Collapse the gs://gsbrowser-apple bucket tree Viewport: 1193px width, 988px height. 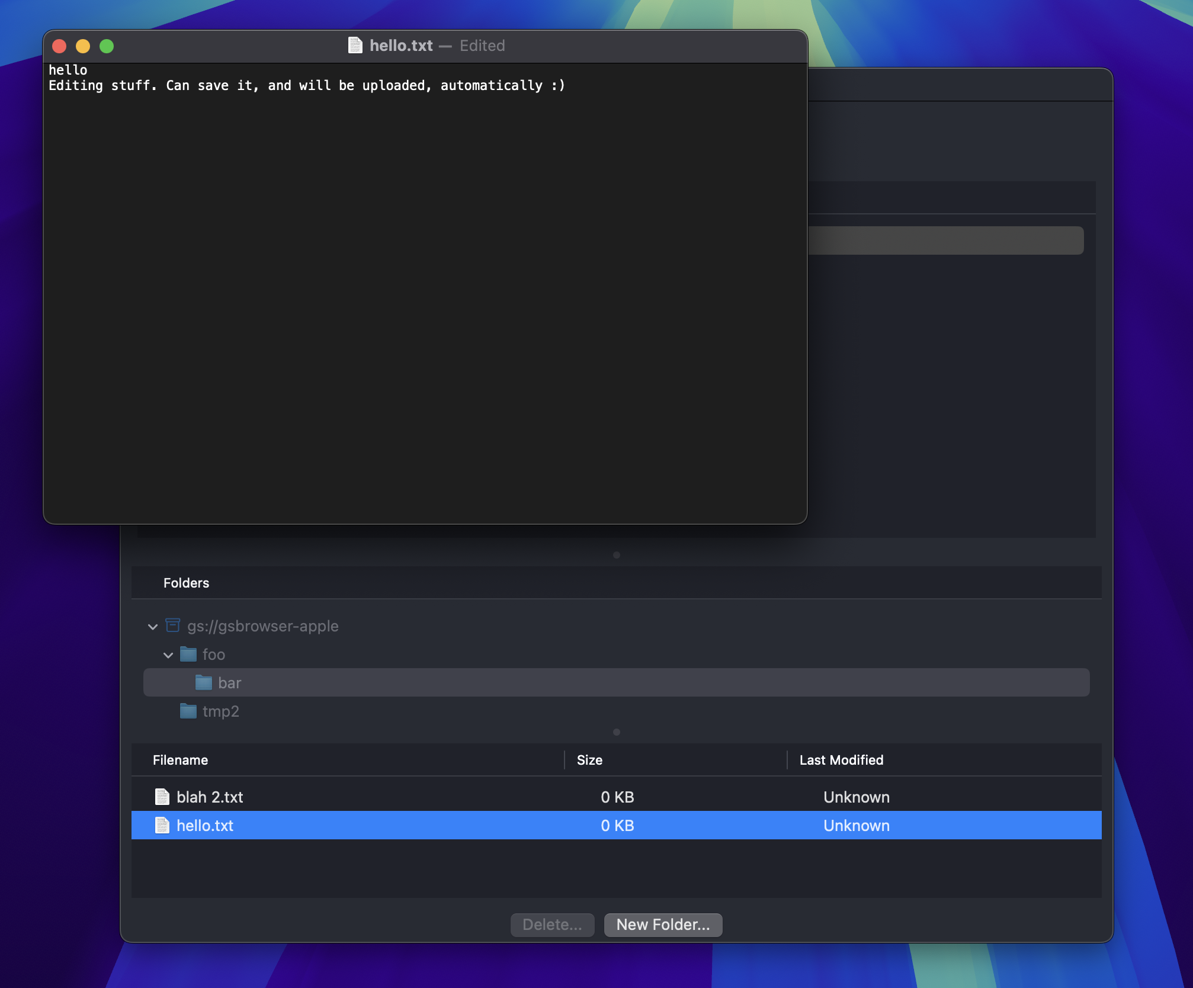[153, 626]
